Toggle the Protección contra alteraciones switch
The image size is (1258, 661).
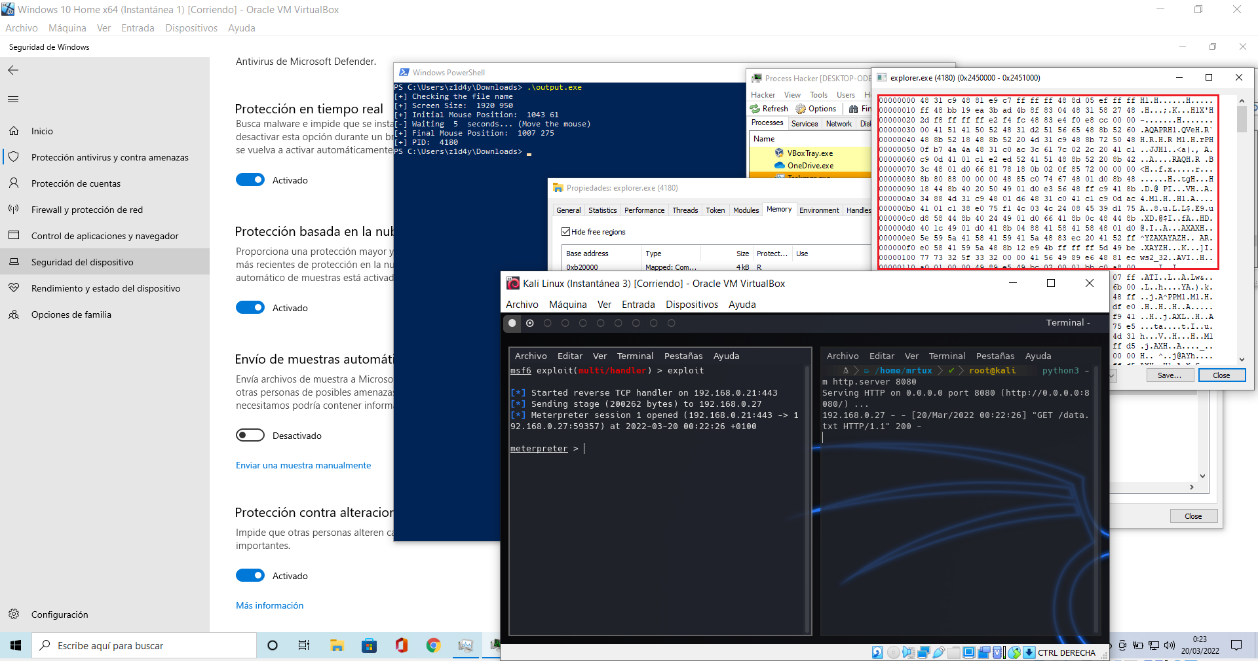coord(250,576)
